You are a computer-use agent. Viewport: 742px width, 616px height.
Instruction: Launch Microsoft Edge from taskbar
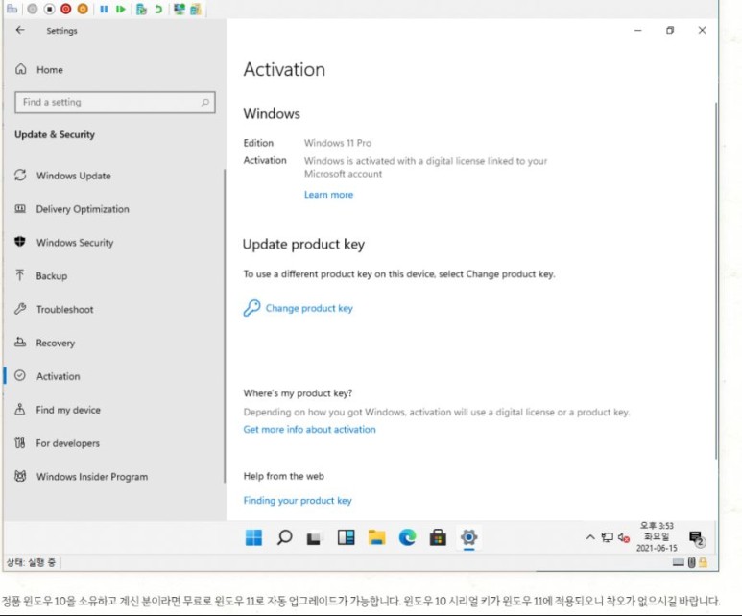(x=407, y=537)
